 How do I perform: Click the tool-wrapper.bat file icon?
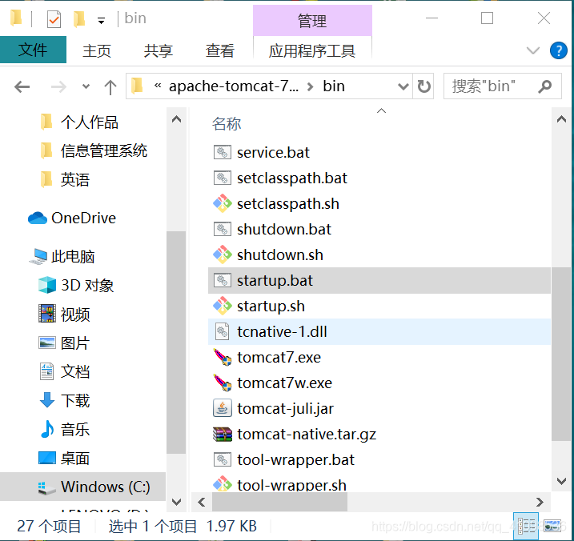point(223,459)
